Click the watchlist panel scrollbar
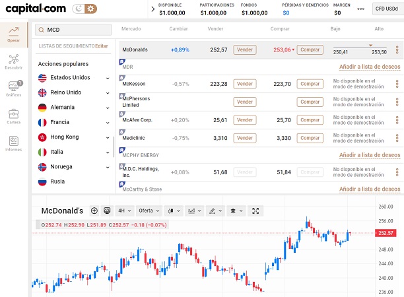Image resolution: width=404 pixels, height=297 pixels. [114, 147]
